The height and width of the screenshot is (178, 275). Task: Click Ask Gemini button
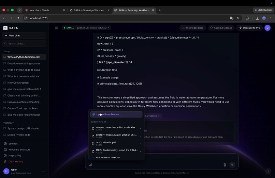click(x=263, y=10)
